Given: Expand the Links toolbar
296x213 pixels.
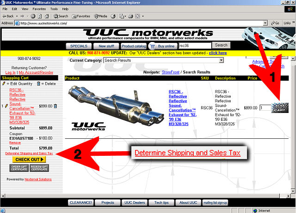Looking at the screenshot, I should pos(293,22).
